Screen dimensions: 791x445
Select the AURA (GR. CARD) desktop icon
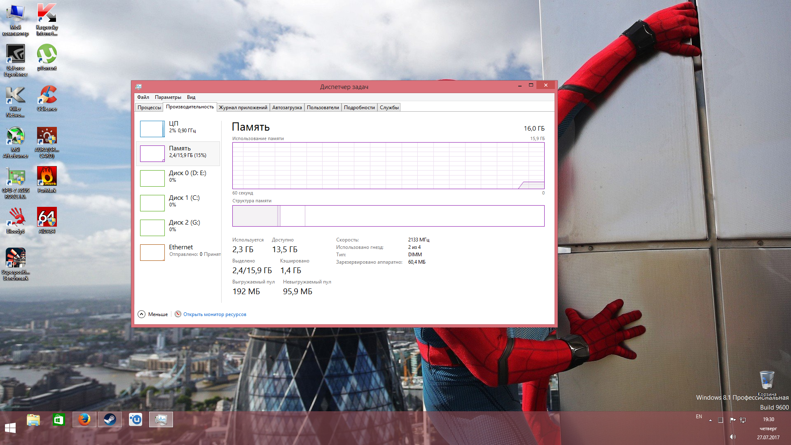point(47,142)
